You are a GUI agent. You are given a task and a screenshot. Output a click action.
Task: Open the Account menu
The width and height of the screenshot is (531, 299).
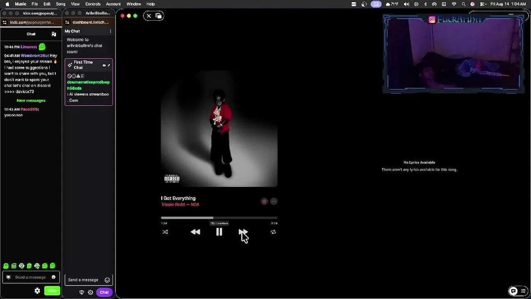tap(113, 4)
